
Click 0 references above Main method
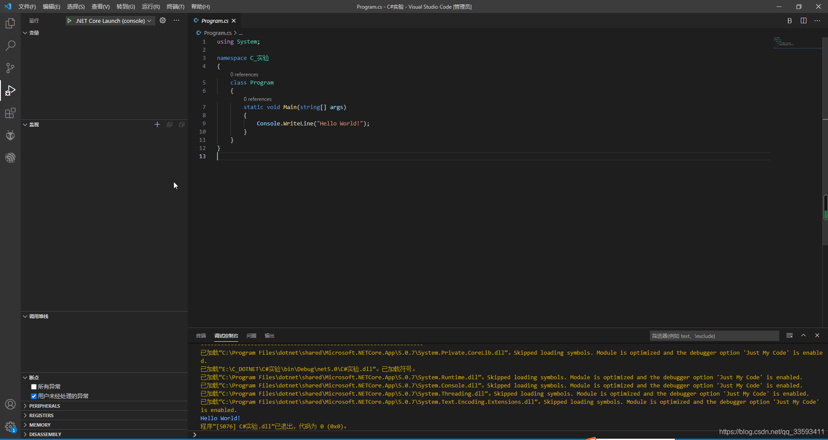[x=258, y=99]
